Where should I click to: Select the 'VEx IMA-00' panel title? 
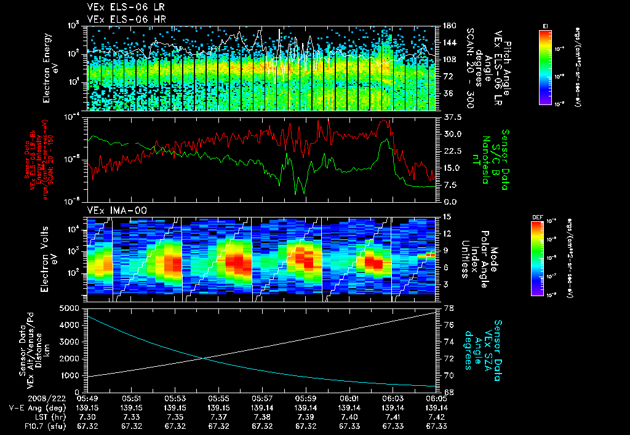[x=117, y=210]
